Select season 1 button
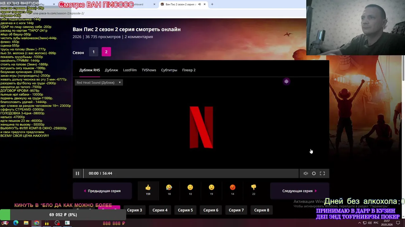Screen dimensions: 405x227 point(93,52)
